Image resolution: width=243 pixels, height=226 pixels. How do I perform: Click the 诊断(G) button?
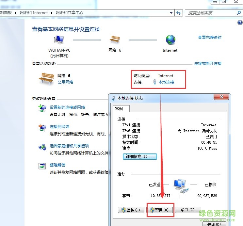(x=188, y=210)
